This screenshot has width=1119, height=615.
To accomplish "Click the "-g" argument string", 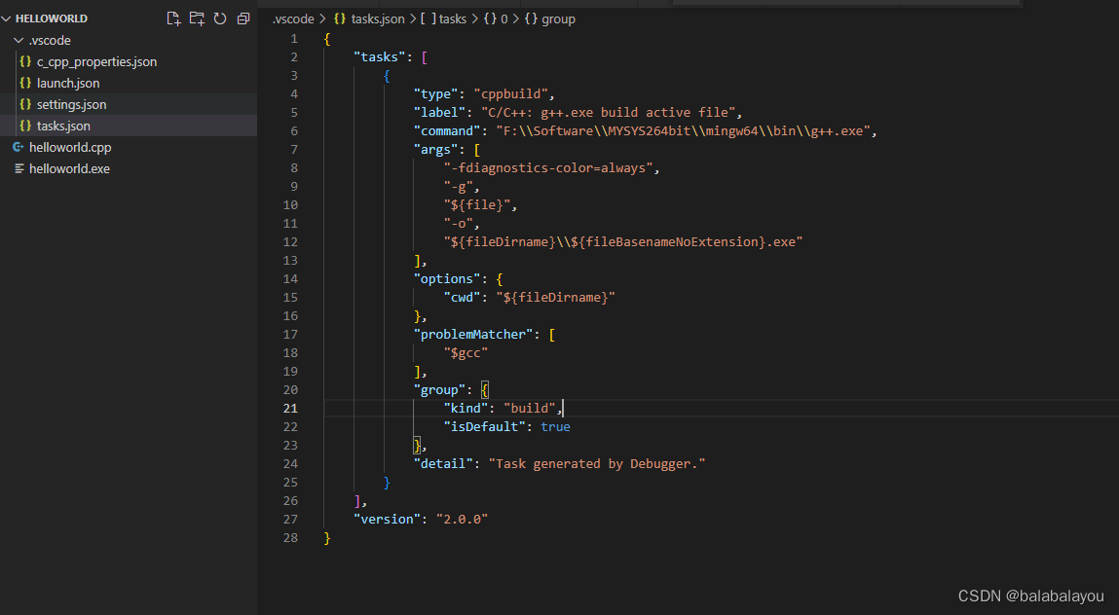I will coord(458,187).
